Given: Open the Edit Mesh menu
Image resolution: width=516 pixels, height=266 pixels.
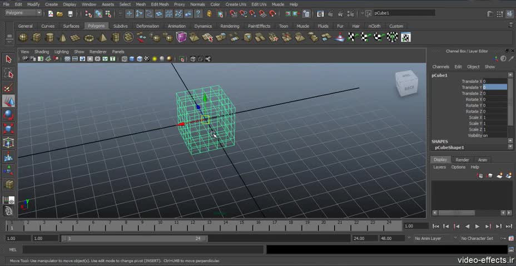Looking at the screenshot, I should click(160, 4).
